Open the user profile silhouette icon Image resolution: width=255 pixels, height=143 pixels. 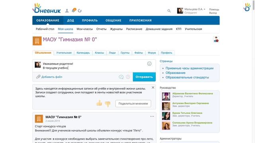[67, 11]
